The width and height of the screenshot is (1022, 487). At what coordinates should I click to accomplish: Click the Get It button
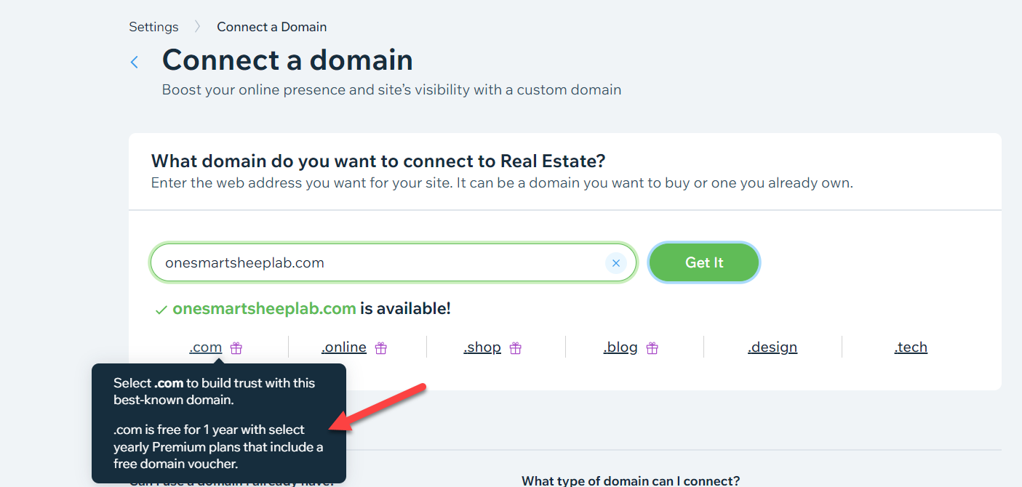tap(704, 262)
